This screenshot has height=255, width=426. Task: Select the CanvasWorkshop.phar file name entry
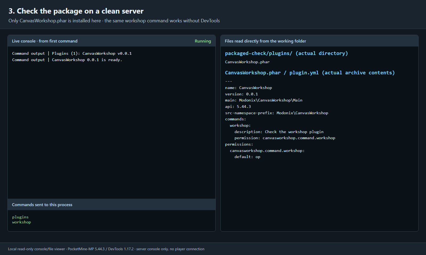(247, 62)
